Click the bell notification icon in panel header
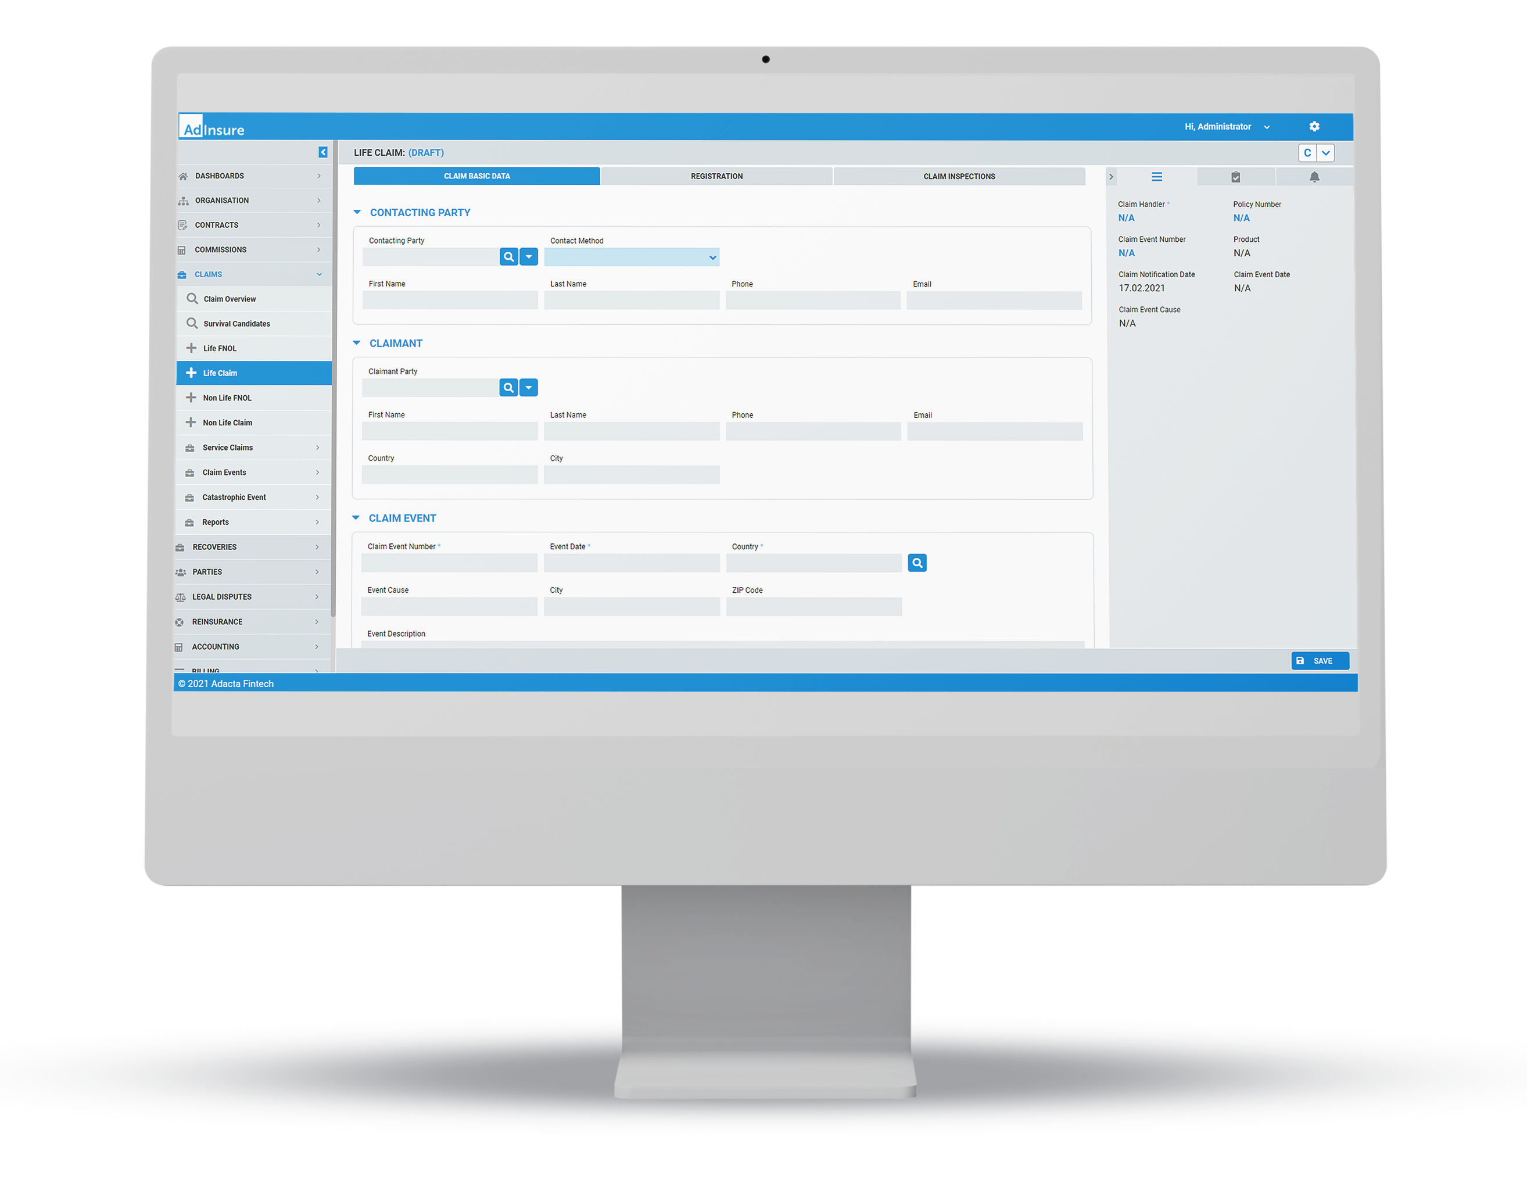 pyautogui.click(x=1311, y=176)
